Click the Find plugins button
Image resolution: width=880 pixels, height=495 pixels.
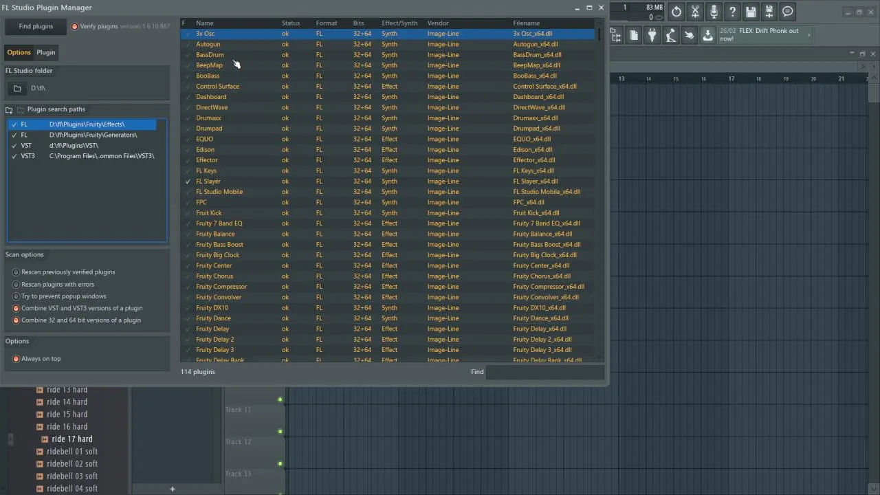pyautogui.click(x=36, y=26)
